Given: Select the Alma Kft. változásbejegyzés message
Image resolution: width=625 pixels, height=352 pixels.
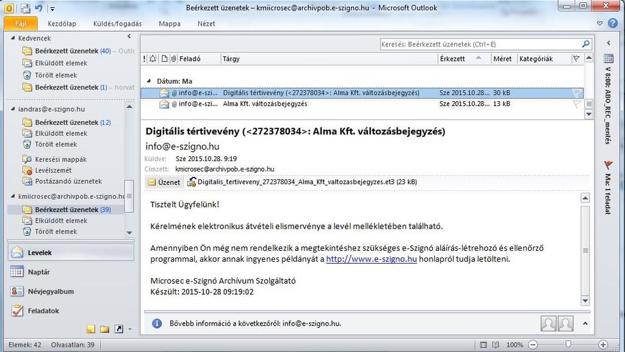Looking at the screenshot, I should click(362, 104).
